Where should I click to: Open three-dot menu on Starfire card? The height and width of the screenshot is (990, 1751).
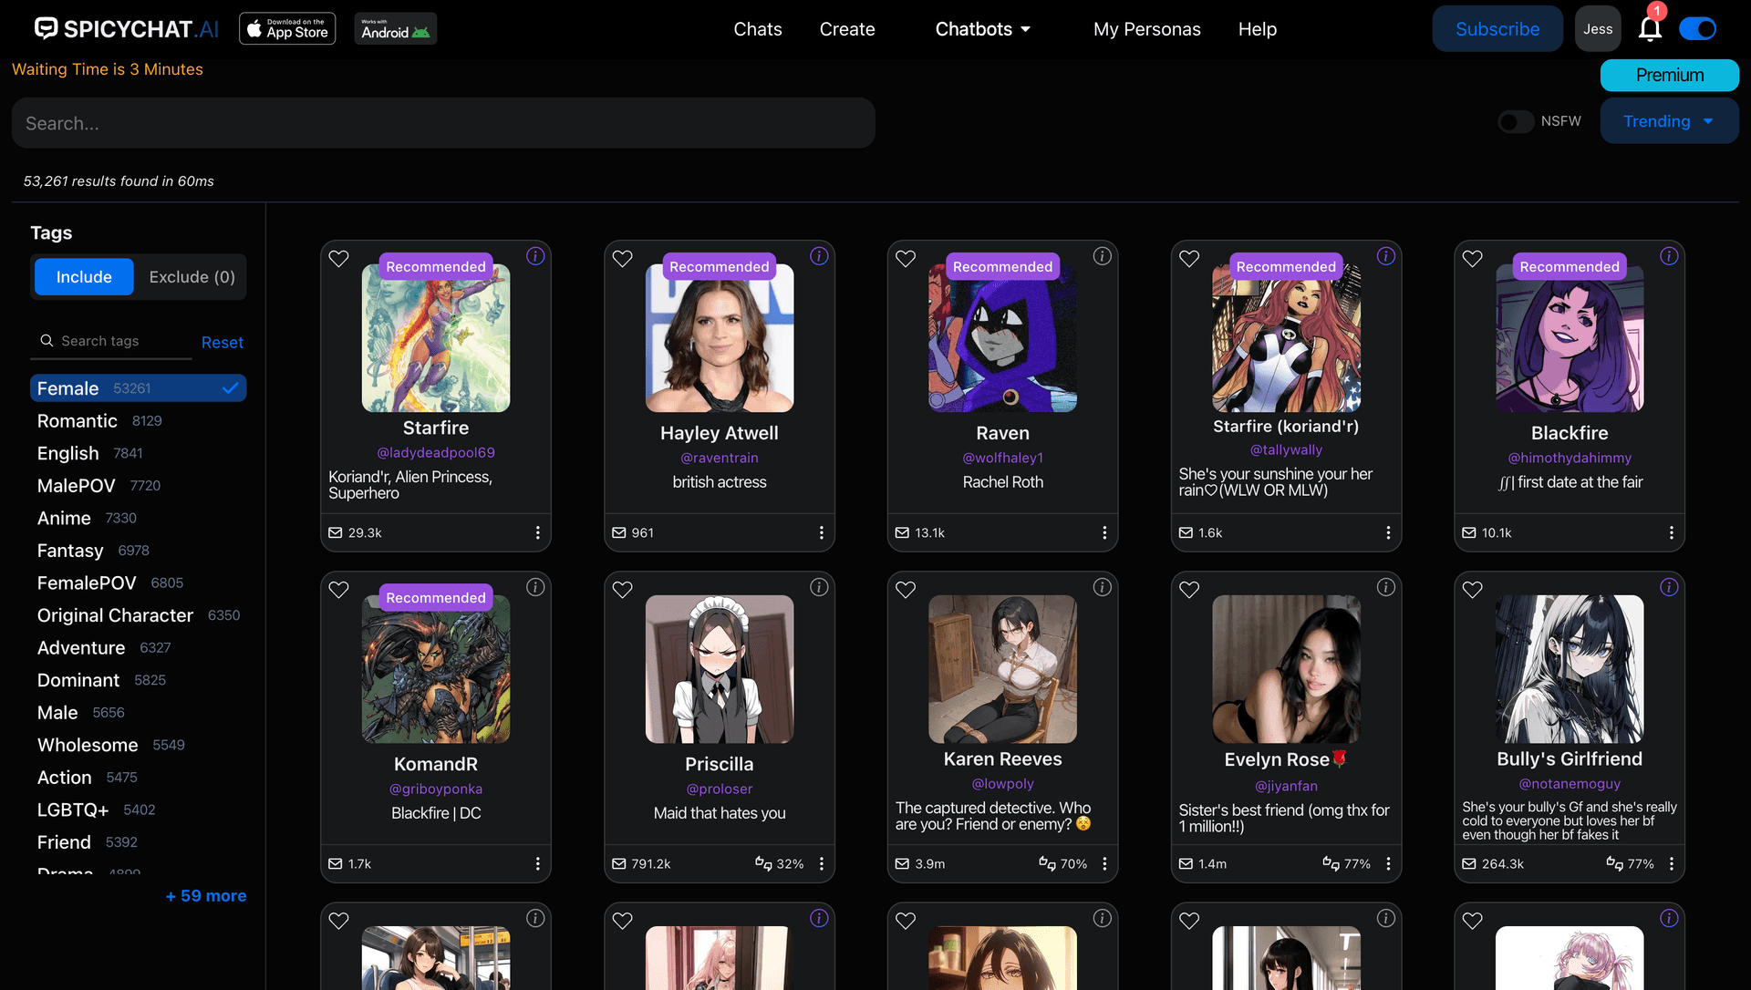point(537,532)
